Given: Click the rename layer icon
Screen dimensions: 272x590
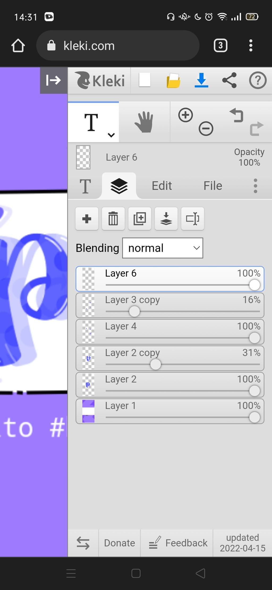Looking at the screenshot, I should (193, 219).
